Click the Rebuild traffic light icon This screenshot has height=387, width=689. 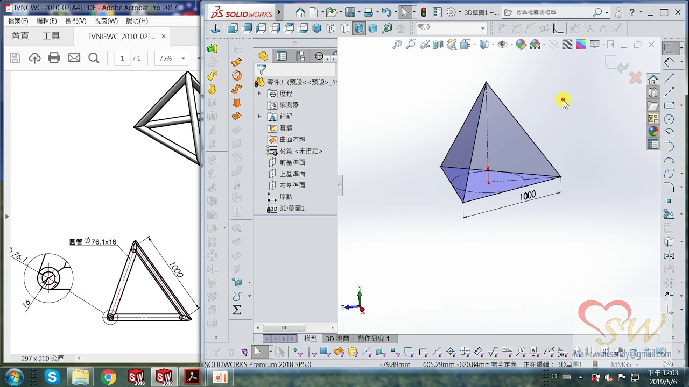(x=424, y=12)
